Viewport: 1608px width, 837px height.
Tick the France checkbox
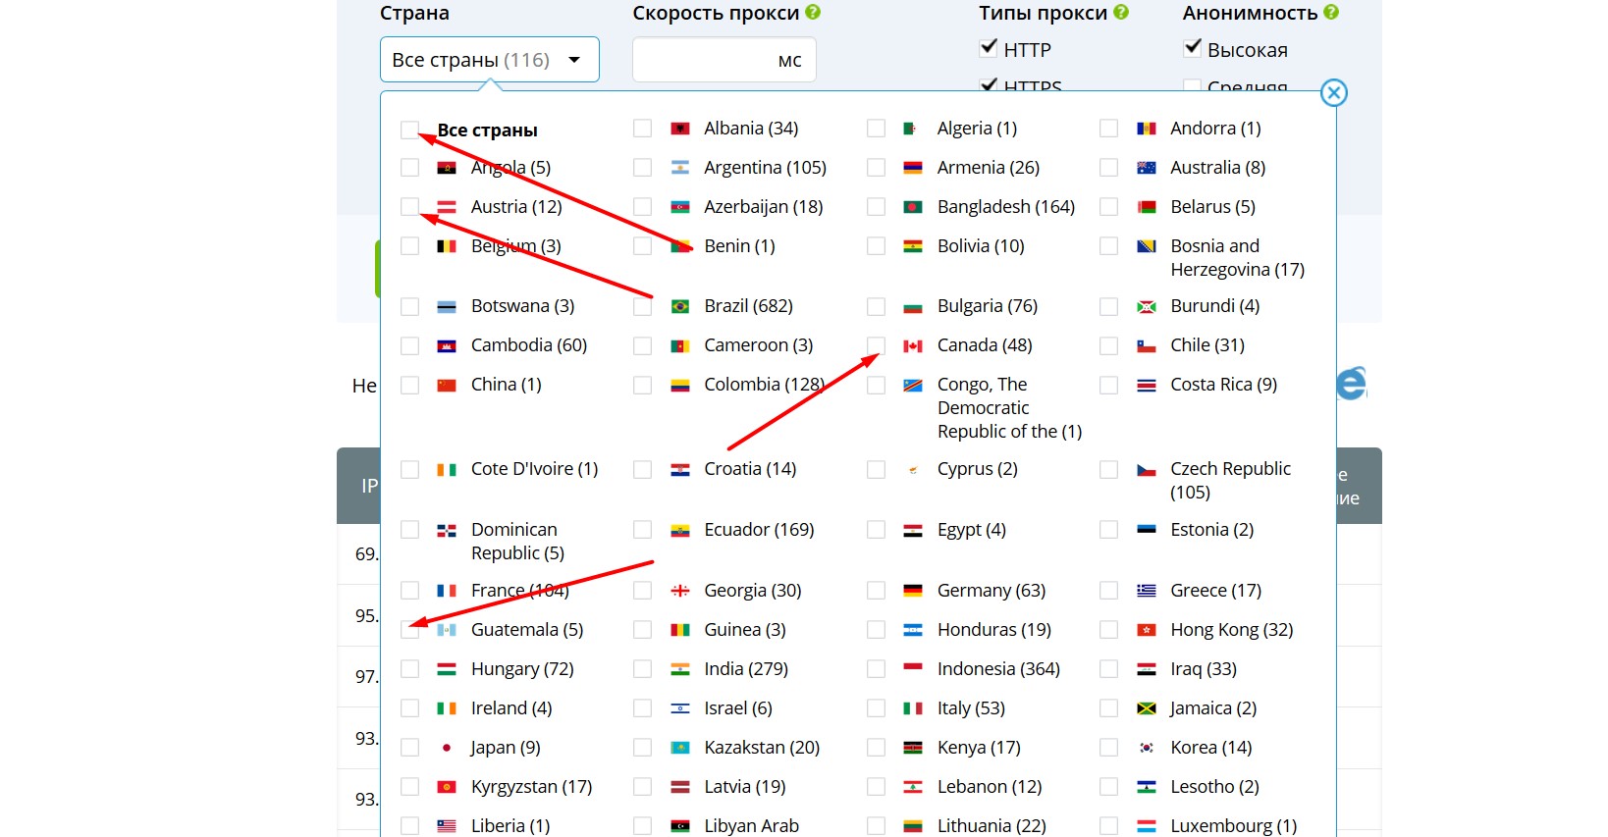tap(410, 591)
